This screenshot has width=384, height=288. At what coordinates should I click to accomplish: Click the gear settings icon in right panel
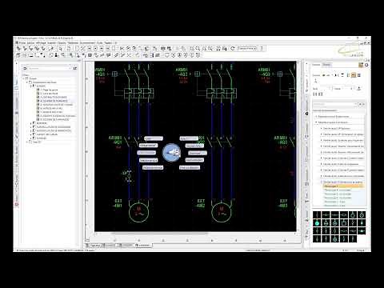tap(366, 65)
